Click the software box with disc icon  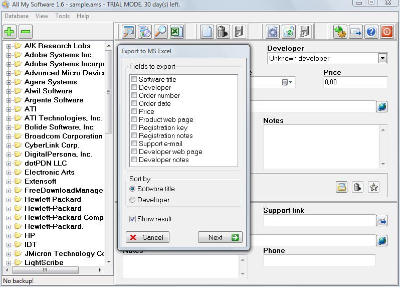145,32
